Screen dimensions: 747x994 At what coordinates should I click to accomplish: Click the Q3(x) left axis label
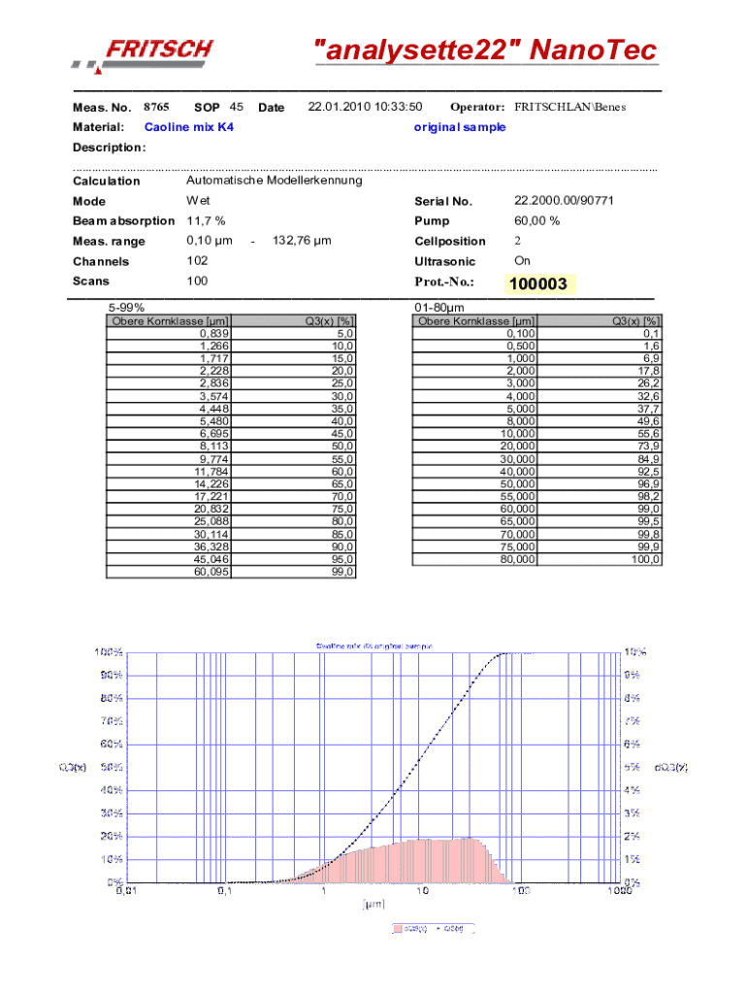[72, 767]
